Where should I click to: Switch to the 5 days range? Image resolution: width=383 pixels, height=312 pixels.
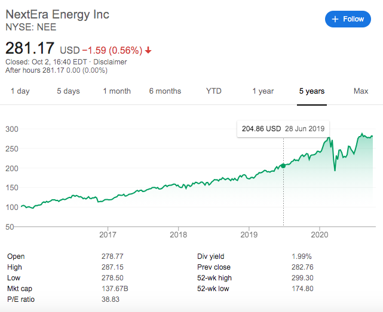(68, 91)
